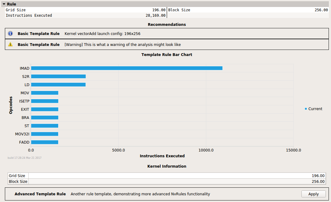Screen dimensions: 331x202
Task: Click the Template Rule Bar Chart title
Action: coord(167,55)
